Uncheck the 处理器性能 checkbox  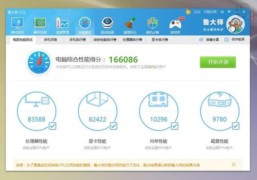(53, 126)
